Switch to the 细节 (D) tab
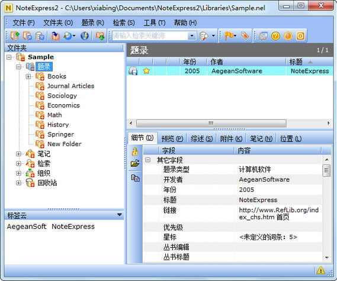The width and height of the screenshot is (337, 281). [142, 138]
